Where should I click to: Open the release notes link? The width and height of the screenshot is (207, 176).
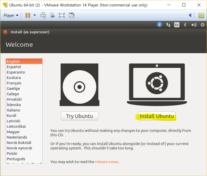click(x=107, y=162)
